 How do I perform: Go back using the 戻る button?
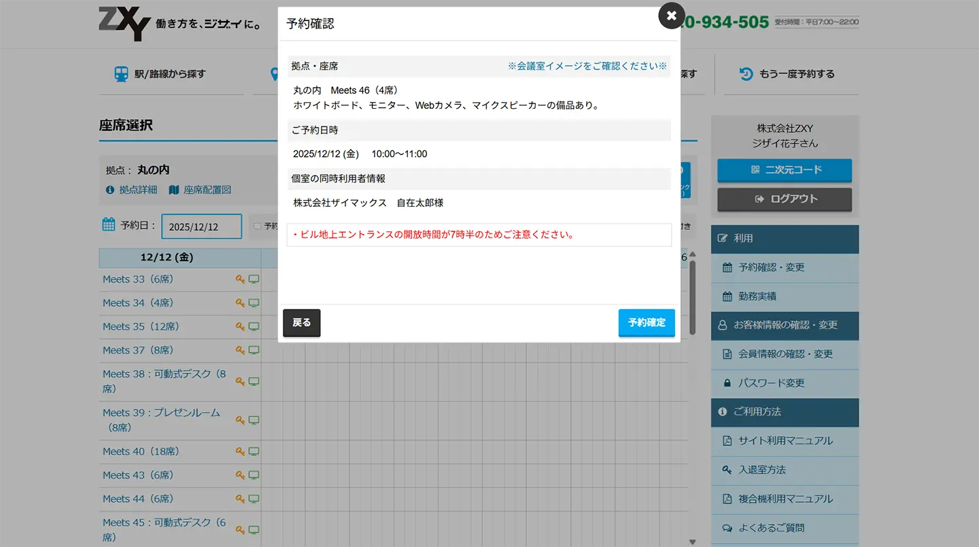click(x=301, y=322)
